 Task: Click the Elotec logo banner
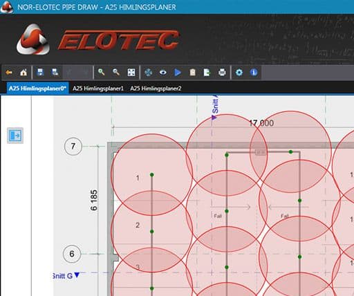click(x=98, y=39)
